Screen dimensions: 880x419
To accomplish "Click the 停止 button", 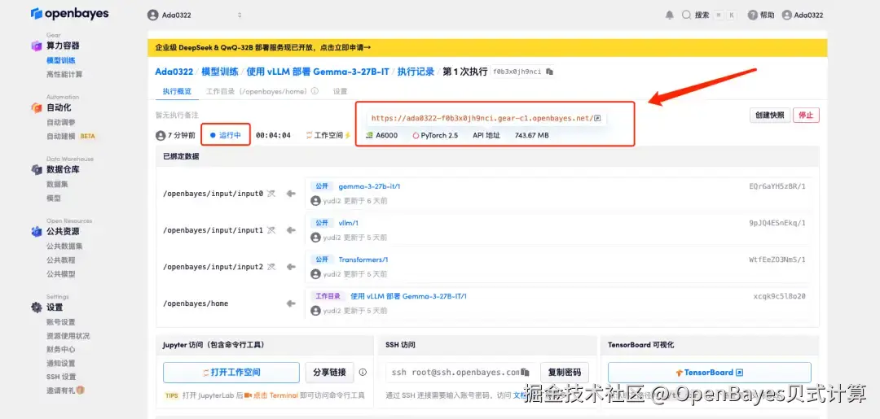I will tap(806, 115).
